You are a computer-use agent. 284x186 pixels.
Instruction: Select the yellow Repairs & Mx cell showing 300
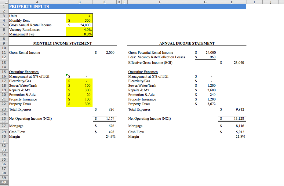tap(79, 90)
